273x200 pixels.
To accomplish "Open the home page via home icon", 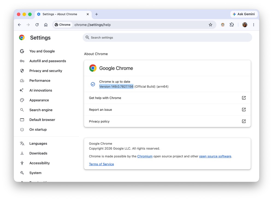I will click(46, 25).
